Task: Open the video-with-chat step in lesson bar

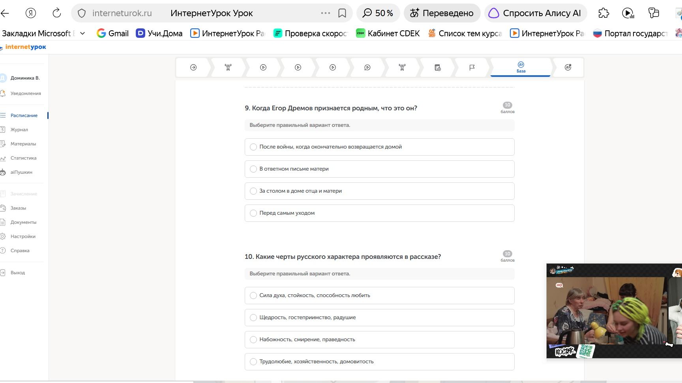Action: (367, 67)
